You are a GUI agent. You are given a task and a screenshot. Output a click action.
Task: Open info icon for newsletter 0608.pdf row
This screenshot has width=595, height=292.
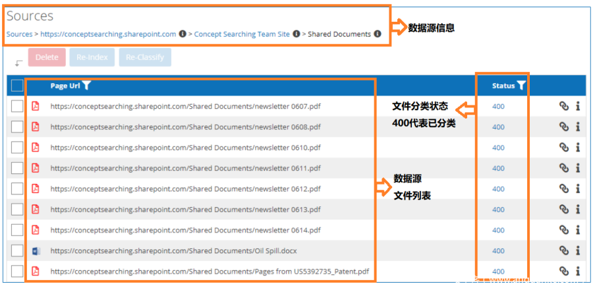pos(578,127)
